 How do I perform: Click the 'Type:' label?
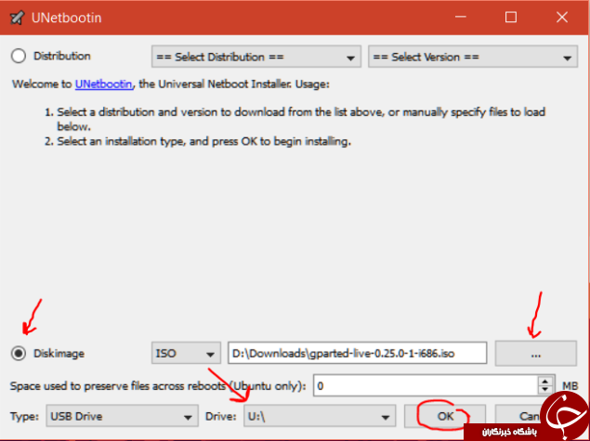click(24, 416)
